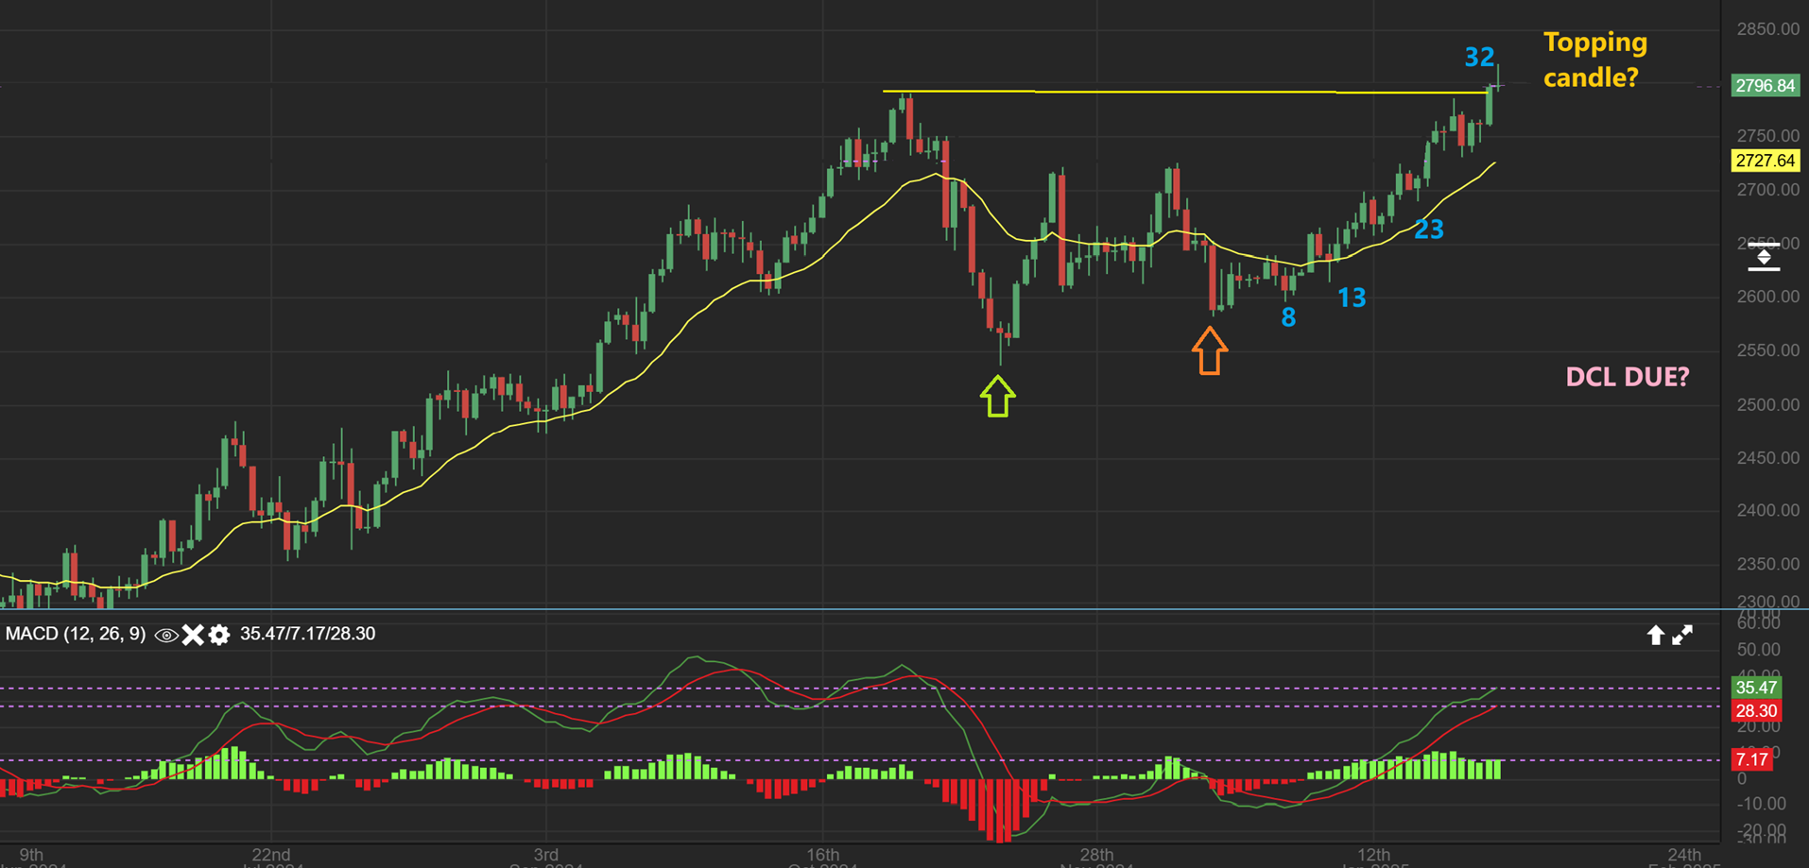Click the red 28.30 signal value tag
Viewport: 1809px width, 868px height.
1756,711
